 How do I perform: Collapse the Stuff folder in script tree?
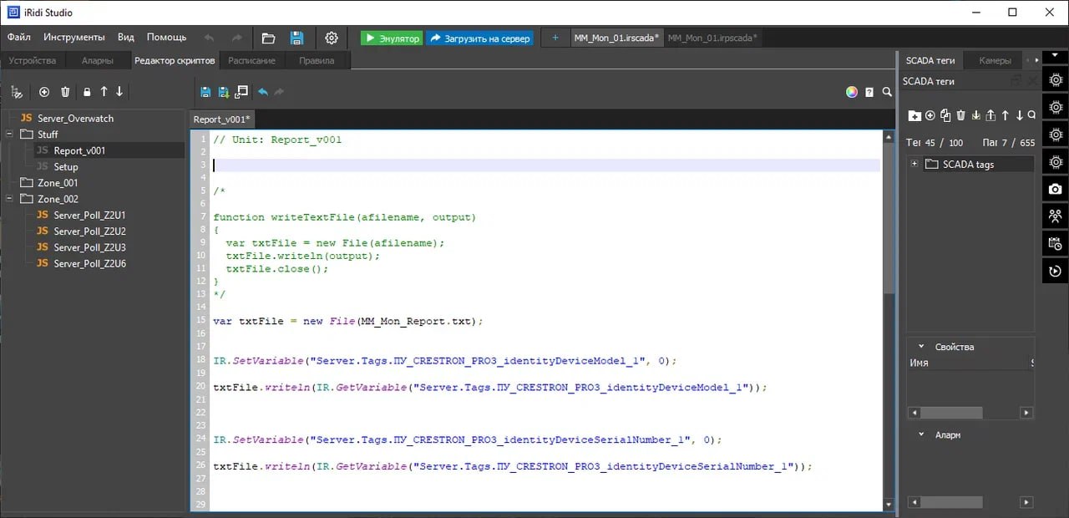tap(9, 135)
